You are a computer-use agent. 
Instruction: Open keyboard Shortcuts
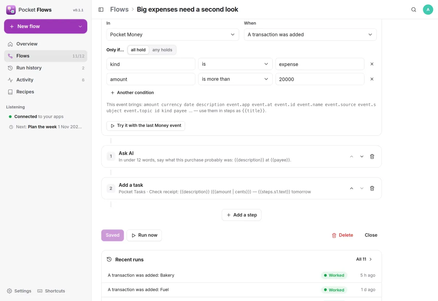51,291
